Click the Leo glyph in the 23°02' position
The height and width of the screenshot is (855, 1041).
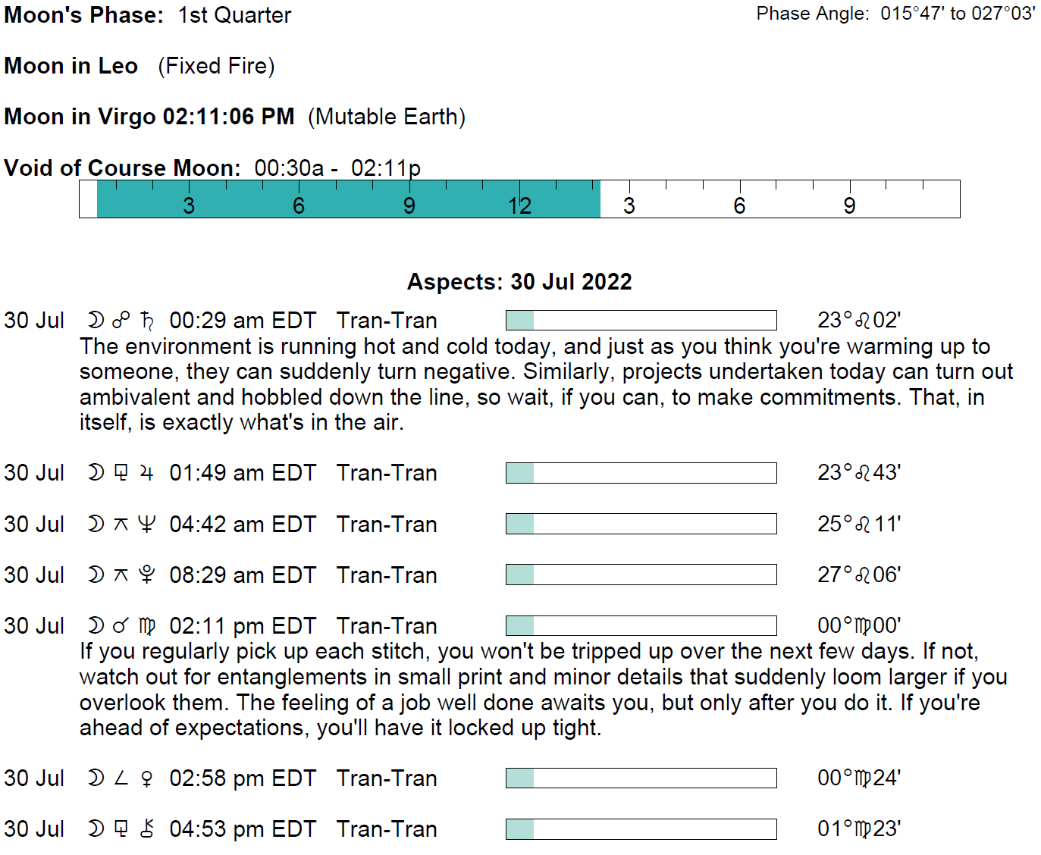(863, 321)
